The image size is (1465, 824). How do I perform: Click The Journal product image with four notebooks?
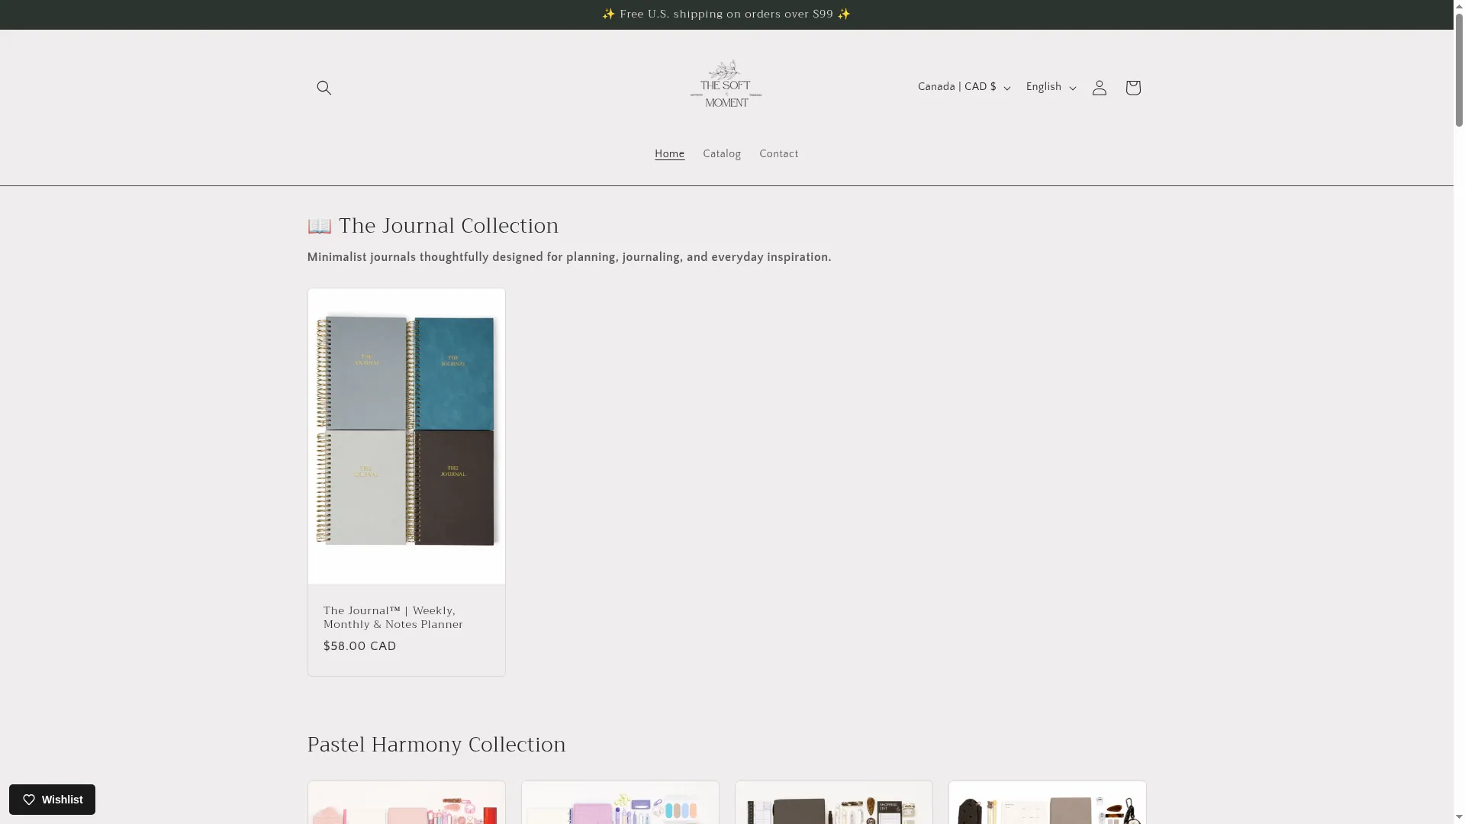click(406, 436)
